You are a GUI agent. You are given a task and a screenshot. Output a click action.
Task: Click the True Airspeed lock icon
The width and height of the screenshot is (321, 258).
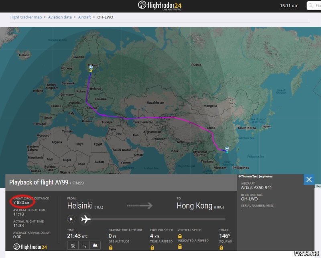coord(152,248)
